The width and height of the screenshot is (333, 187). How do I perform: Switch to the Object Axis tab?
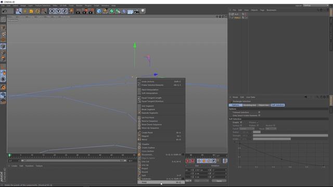(264, 105)
